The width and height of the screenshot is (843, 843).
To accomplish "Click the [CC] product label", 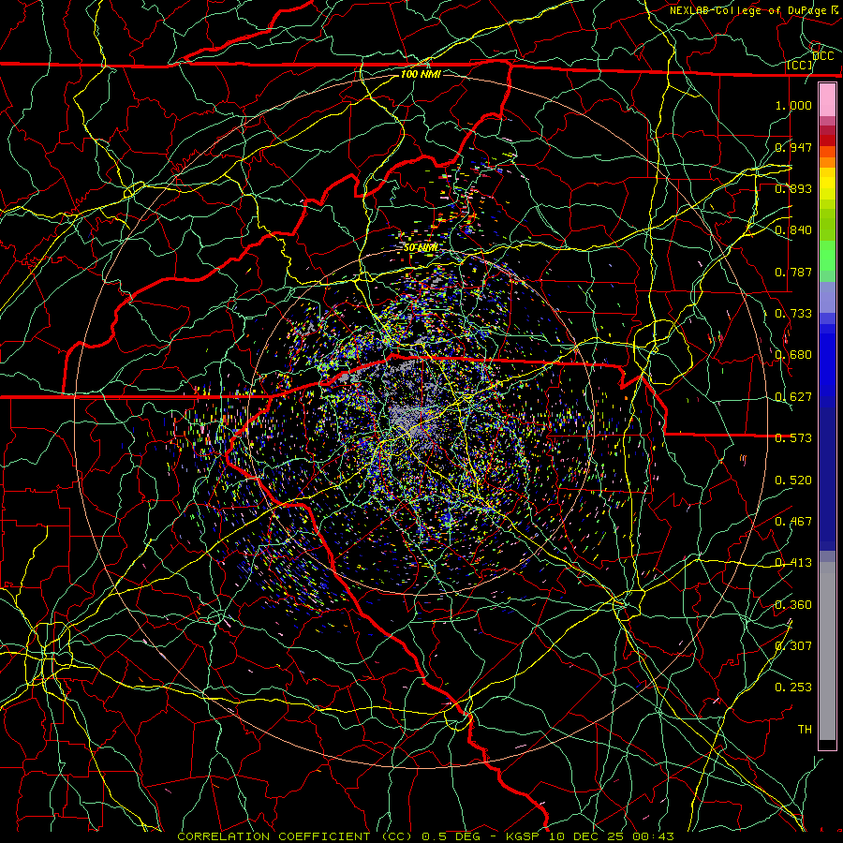I will [x=799, y=66].
